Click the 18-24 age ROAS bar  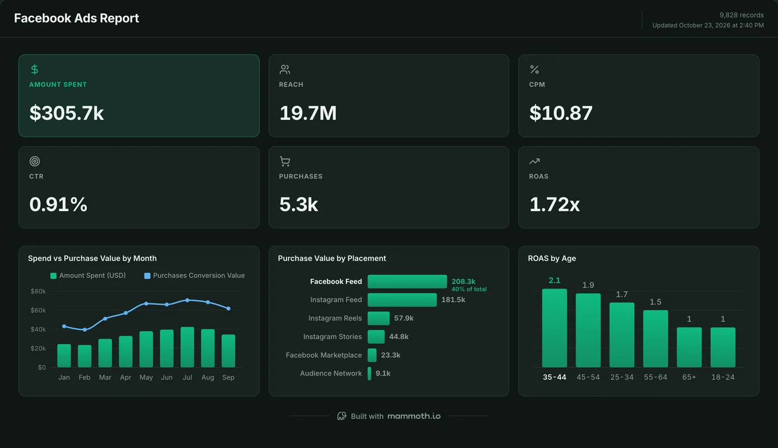(723, 347)
